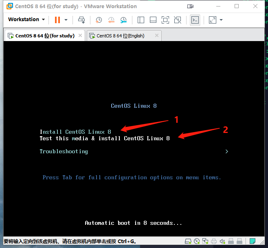The image size is (268, 248).
Task: Select Test this media & install entry
Action: click(105, 138)
